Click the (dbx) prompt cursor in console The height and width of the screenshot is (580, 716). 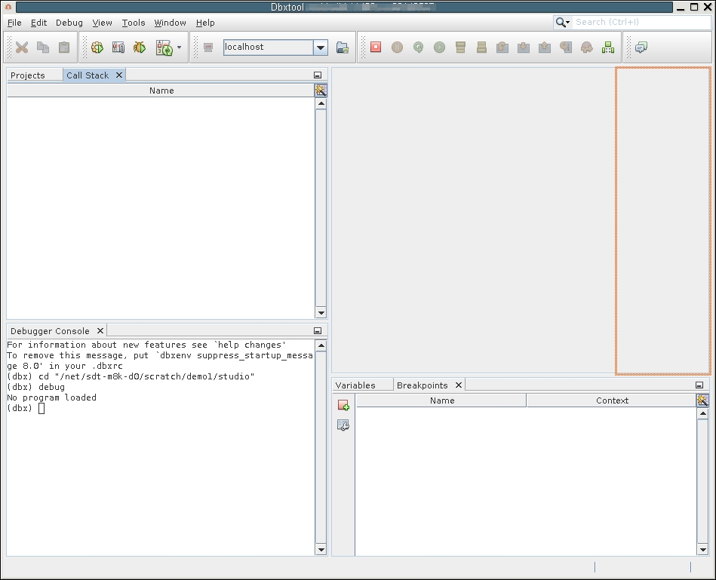tap(41, 409)
